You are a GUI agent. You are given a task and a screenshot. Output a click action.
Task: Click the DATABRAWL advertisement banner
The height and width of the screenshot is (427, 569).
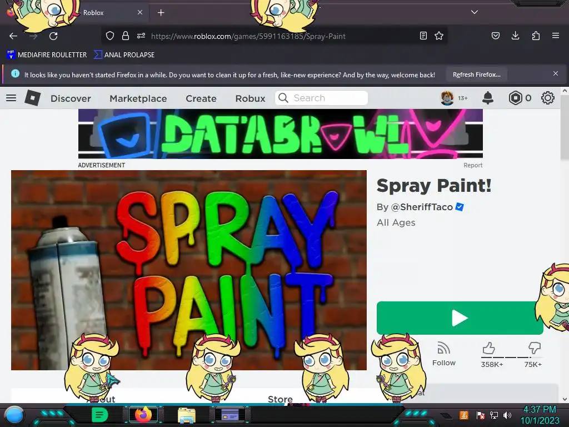(281, 134)
